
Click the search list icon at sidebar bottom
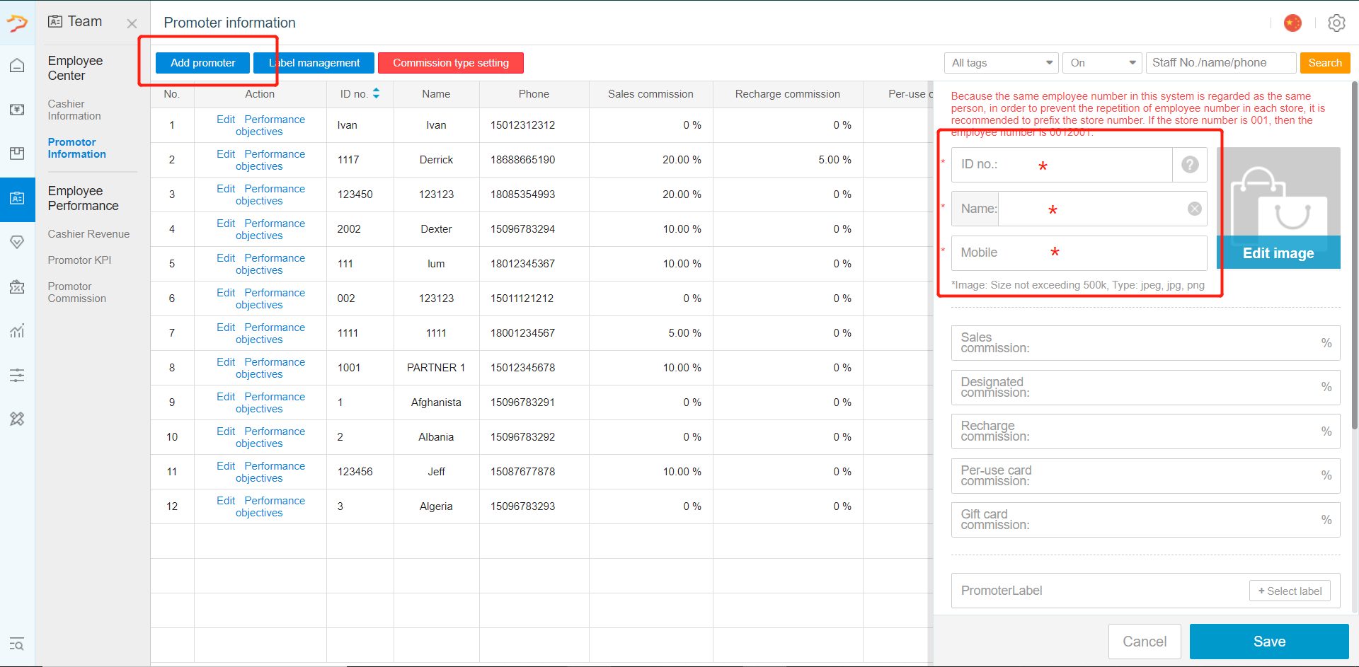point(17,644)
